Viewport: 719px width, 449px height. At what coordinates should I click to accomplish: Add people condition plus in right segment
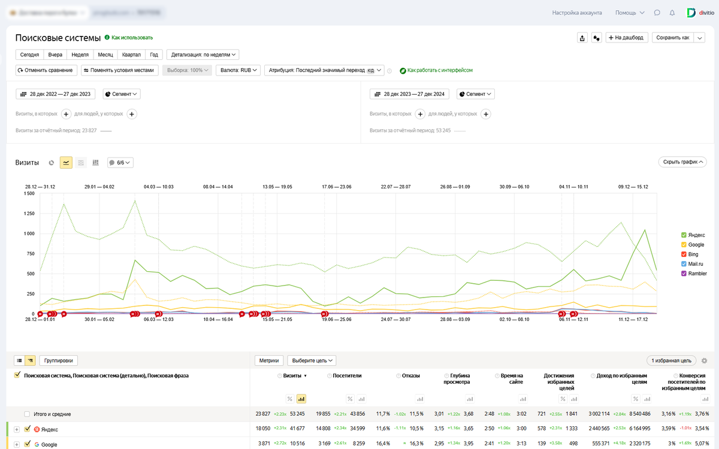click(x=487, y=114)
